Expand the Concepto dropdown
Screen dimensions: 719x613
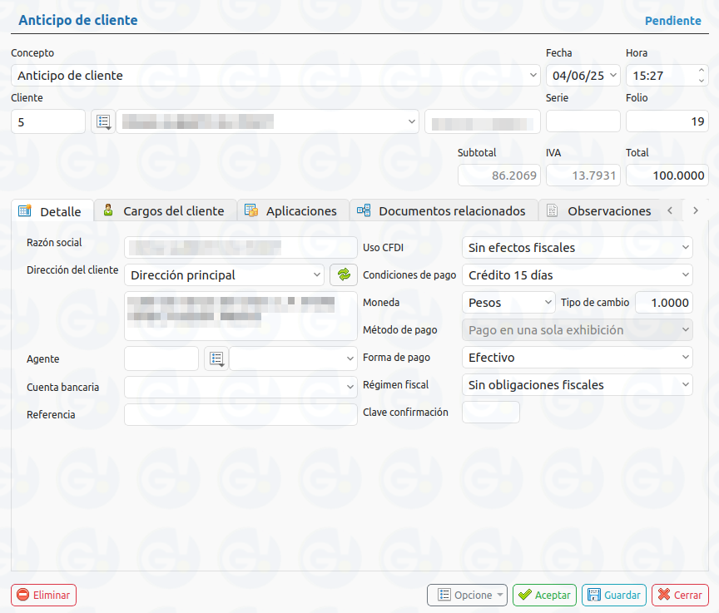[533, 75]
